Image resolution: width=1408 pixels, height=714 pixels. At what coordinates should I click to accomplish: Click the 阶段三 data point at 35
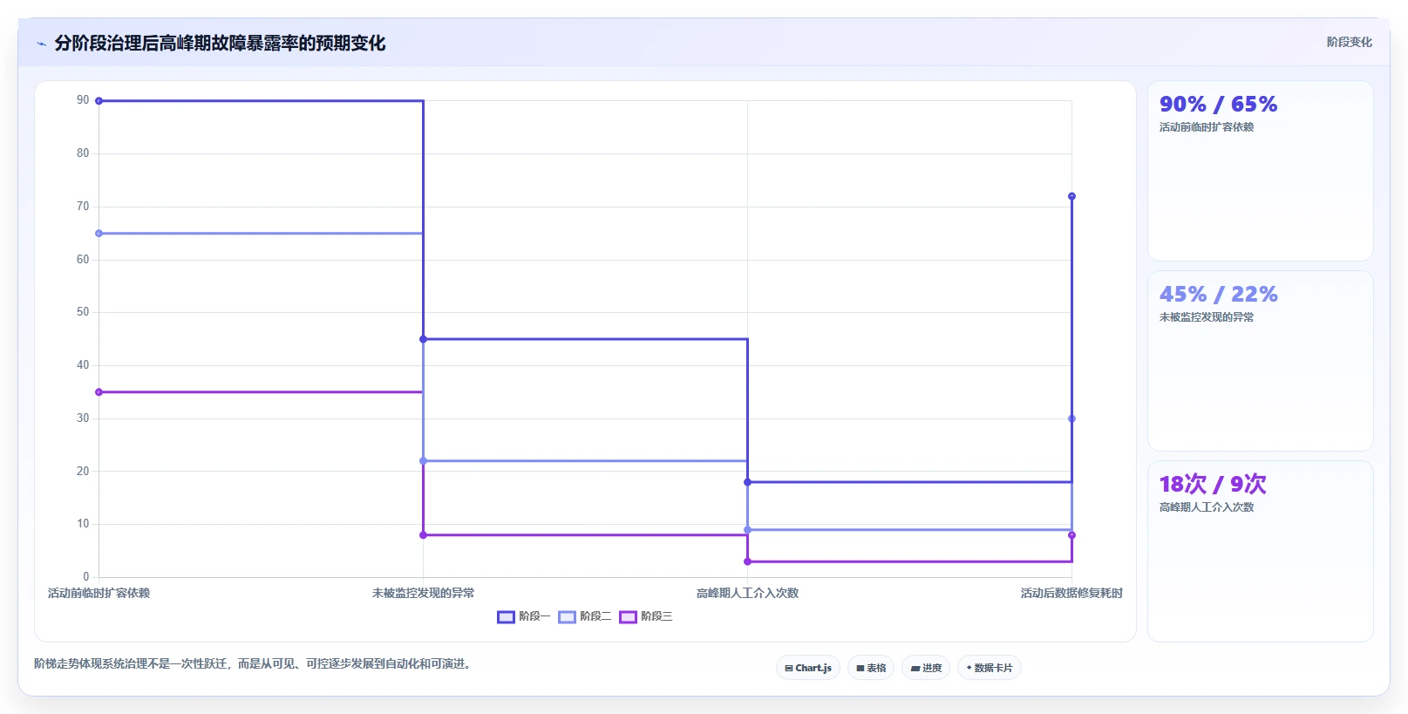point(99,392)
